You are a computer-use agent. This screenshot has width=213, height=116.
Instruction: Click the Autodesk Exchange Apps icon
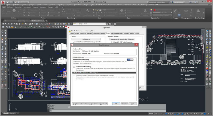(x=191, y=2)
